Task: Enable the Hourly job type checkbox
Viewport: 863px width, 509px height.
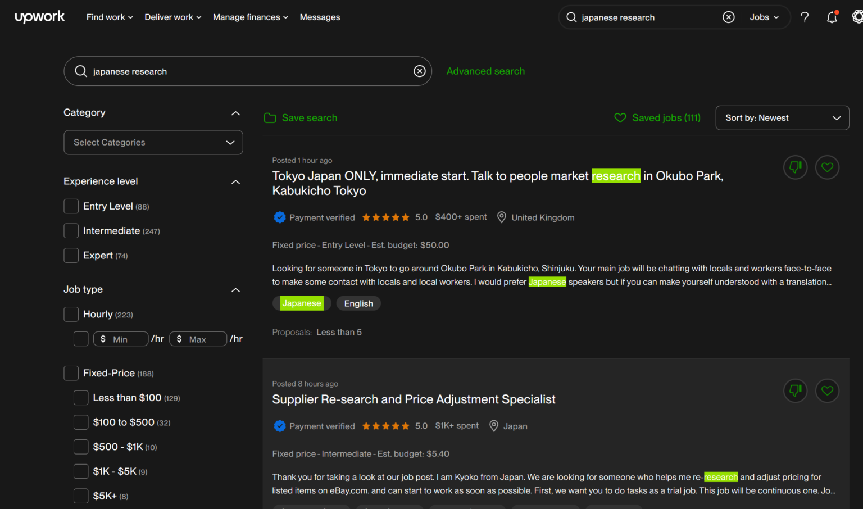Action: click(x=71, y=314)
